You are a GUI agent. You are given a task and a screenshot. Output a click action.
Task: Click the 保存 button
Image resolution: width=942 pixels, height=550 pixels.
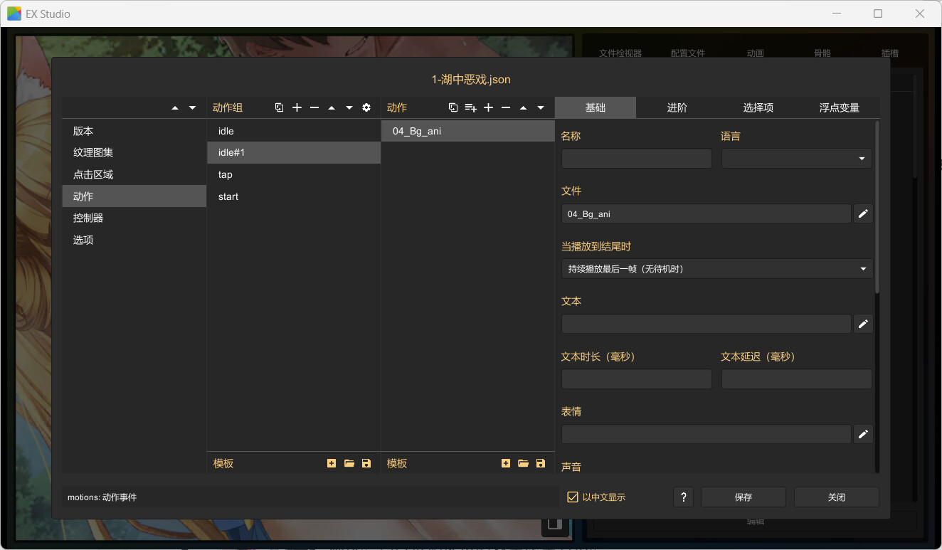[743, 497]
